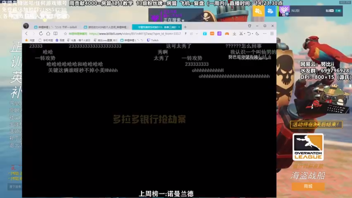Click the share icon in address bar
352x198 pixels.
pos(191,34)
